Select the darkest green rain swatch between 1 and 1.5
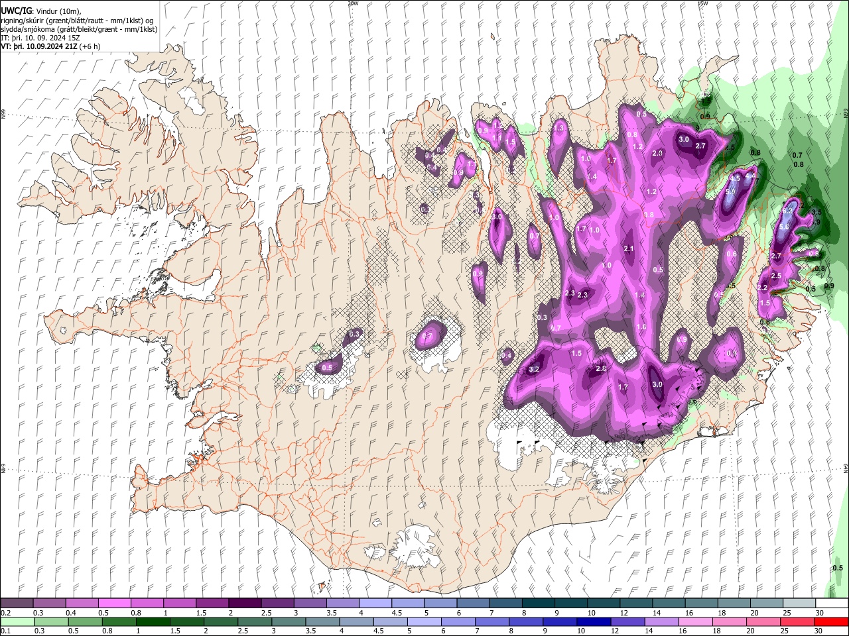This screenshot has width=849, height=636. coord(153,621)
